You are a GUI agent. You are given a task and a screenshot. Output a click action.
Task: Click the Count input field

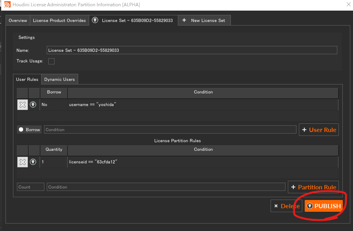[x=31, y=187]
